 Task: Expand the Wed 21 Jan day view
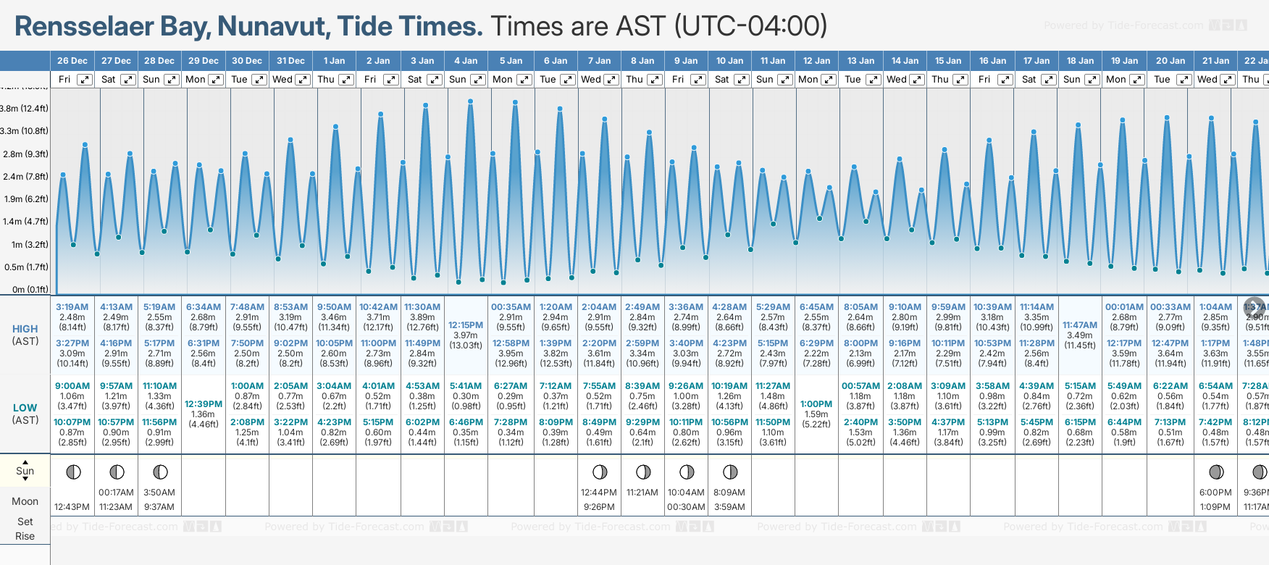tap(1227, 80)
